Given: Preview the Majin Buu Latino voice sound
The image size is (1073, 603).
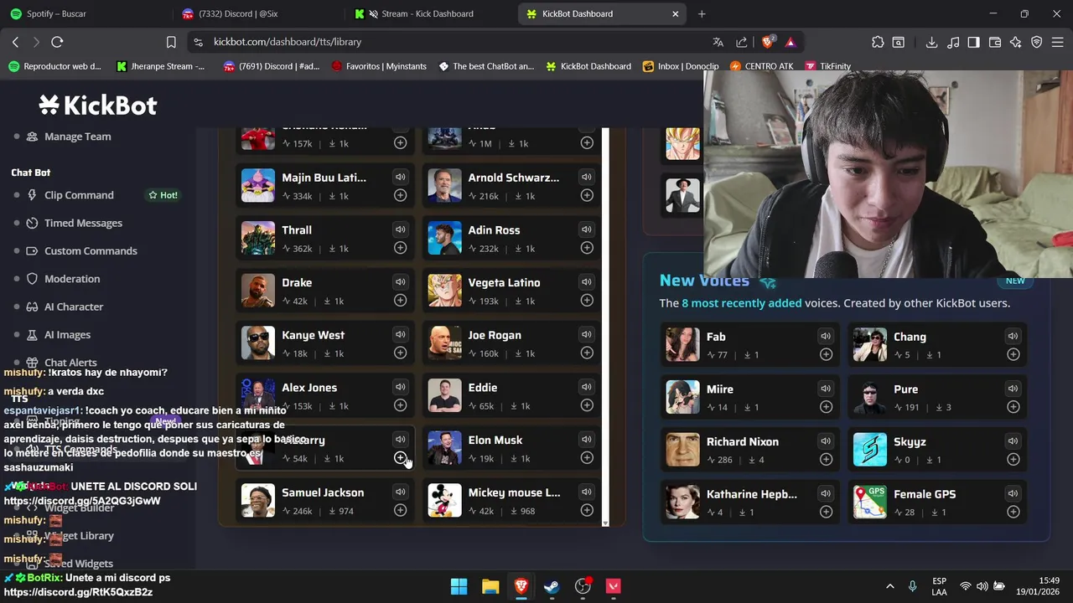Looking at the screenshot, I should [400, 178].
